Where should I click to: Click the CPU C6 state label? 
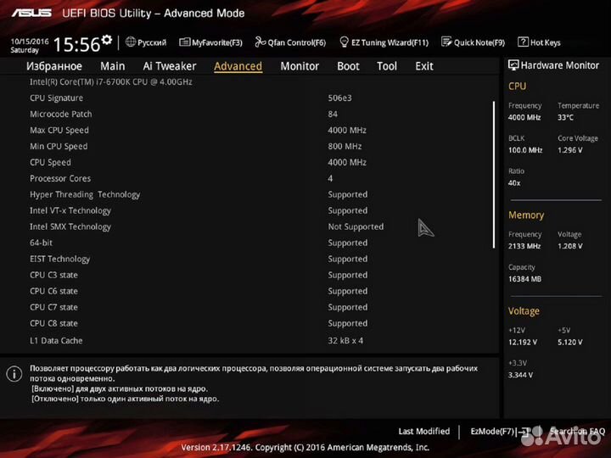(x=53, y=291)
